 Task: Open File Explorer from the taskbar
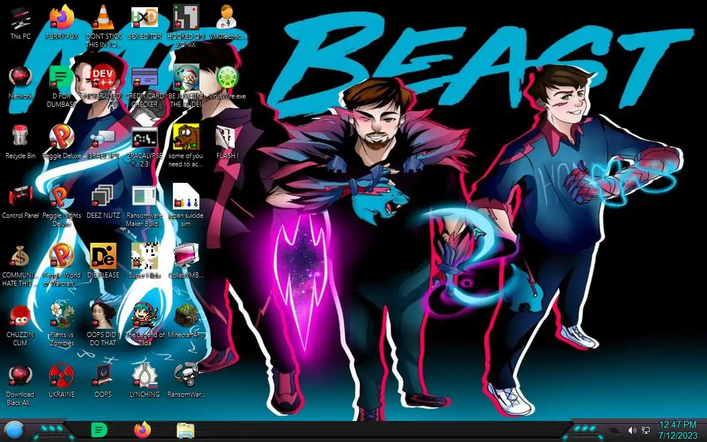185,430
